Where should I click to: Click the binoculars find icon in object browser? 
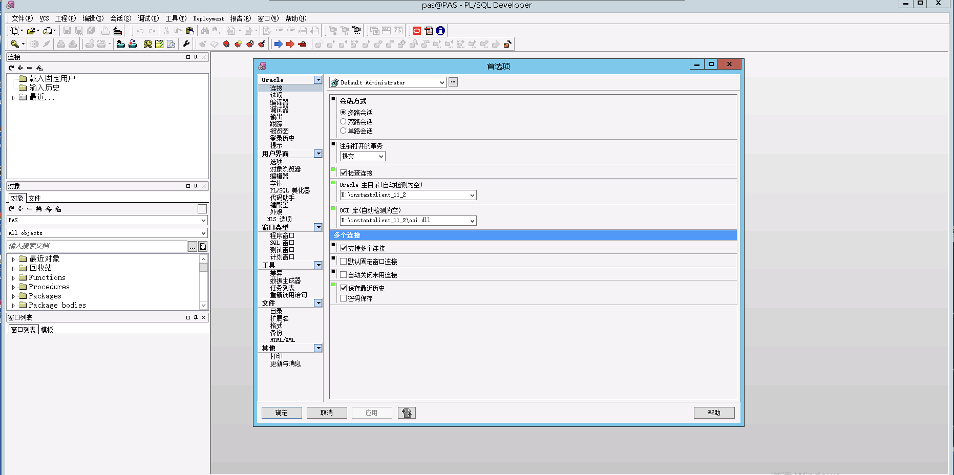[39, 209]
